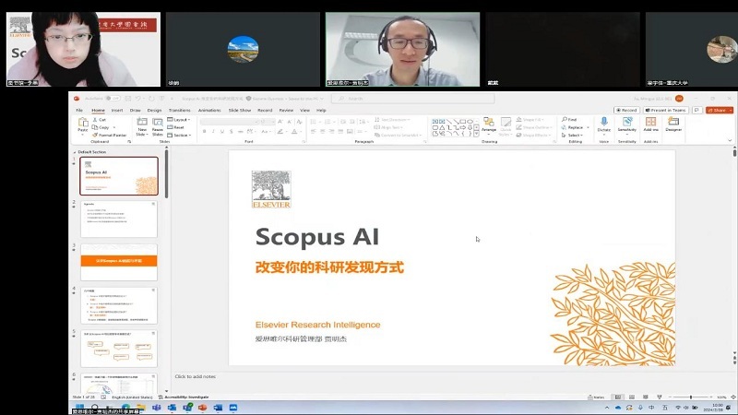Activate the Format Painter tool

tap(109, 135)
